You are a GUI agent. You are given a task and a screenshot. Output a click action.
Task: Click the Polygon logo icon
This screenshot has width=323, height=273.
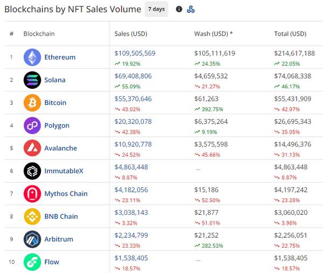[32, 125]
